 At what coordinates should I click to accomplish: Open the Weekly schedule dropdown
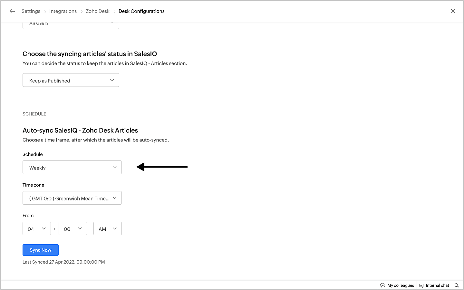click(72, 167)
